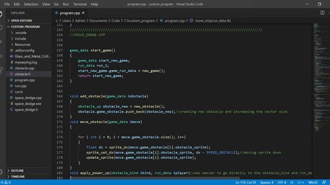Click the errors and warnings status indicator
The height and width of the screenshot is (185, 330).
tap(6, 182)
